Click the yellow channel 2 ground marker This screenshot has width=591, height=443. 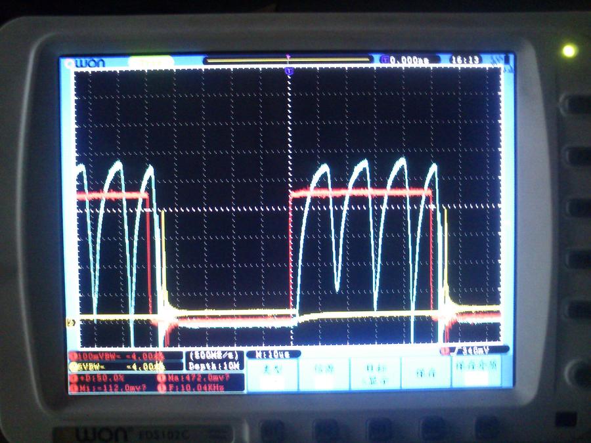point(70,322)
